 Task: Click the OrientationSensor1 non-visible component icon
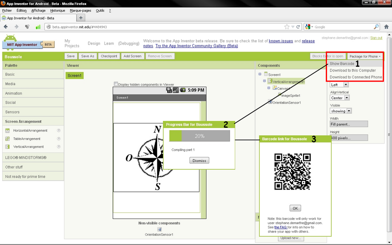159,229
